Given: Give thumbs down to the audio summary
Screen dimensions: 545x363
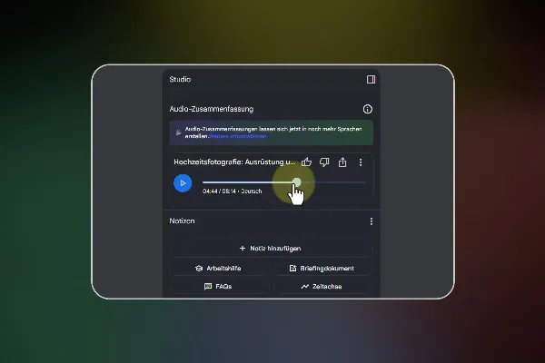Looking at the screenshot, I should 324,162.
